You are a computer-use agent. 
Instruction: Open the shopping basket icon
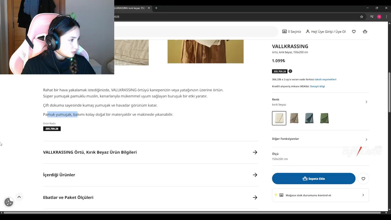click(365, 31)
